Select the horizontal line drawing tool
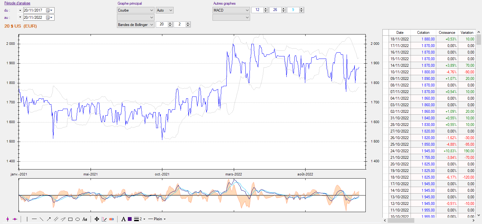The image size is (482, 224). click(x=34, y=219)
